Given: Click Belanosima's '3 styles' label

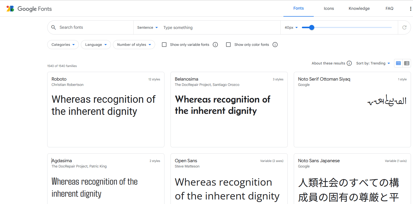Looking at the screenshot, I should [x=278, y=79].
